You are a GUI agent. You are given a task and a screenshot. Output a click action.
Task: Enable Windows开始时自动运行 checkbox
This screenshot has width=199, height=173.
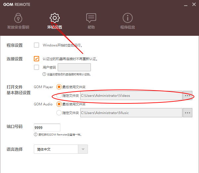click(36, 45)
